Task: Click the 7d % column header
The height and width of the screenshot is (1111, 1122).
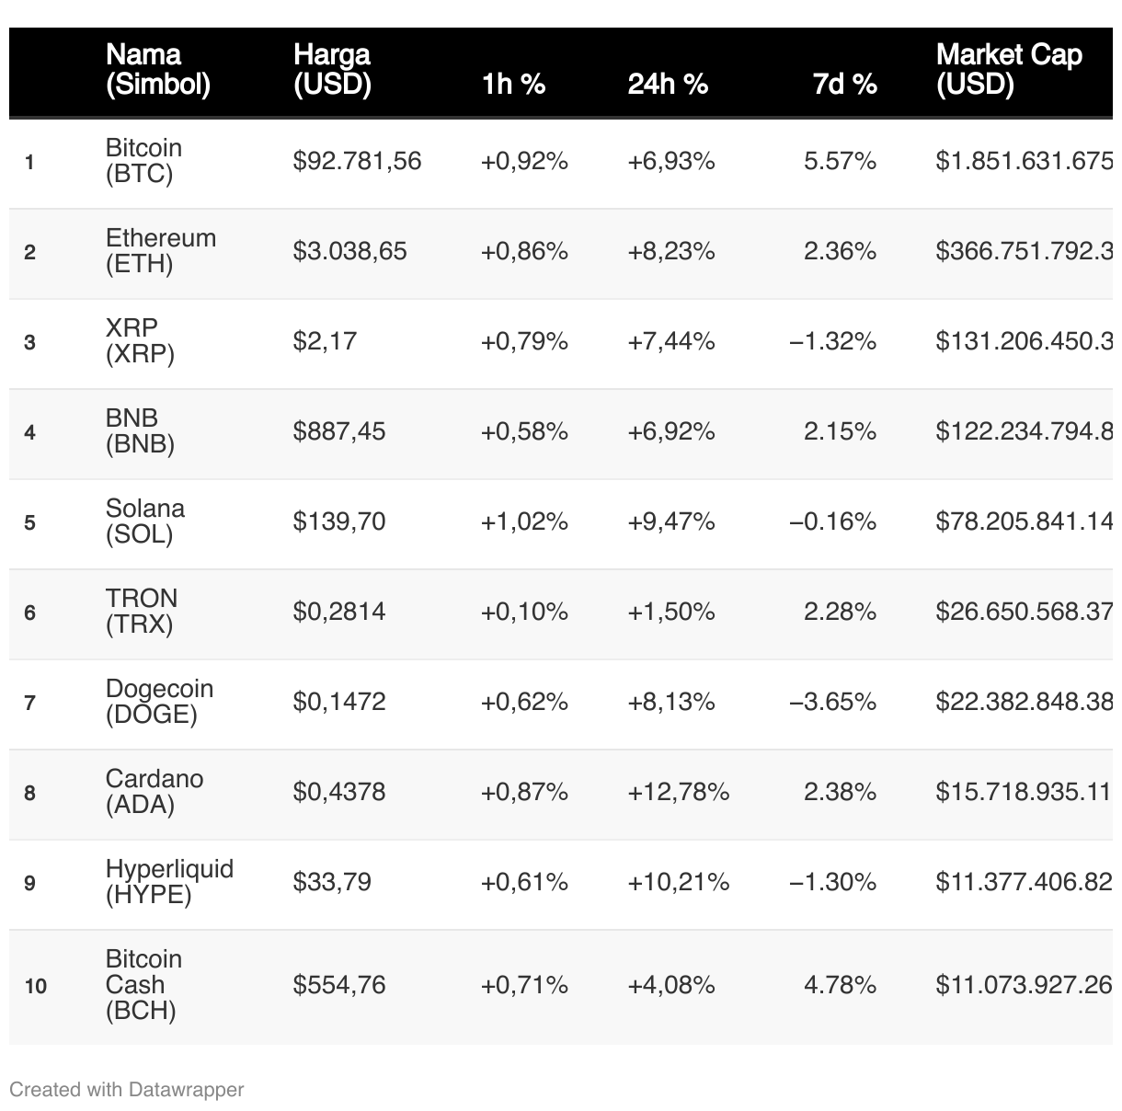Action: pos(844,85)
